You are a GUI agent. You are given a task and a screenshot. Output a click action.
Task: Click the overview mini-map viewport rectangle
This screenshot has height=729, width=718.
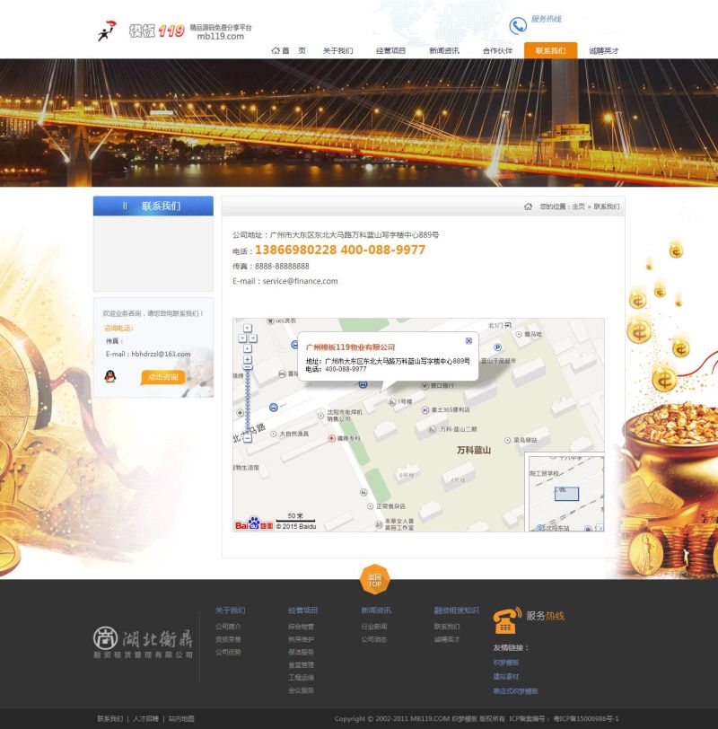tap(566, 493)
